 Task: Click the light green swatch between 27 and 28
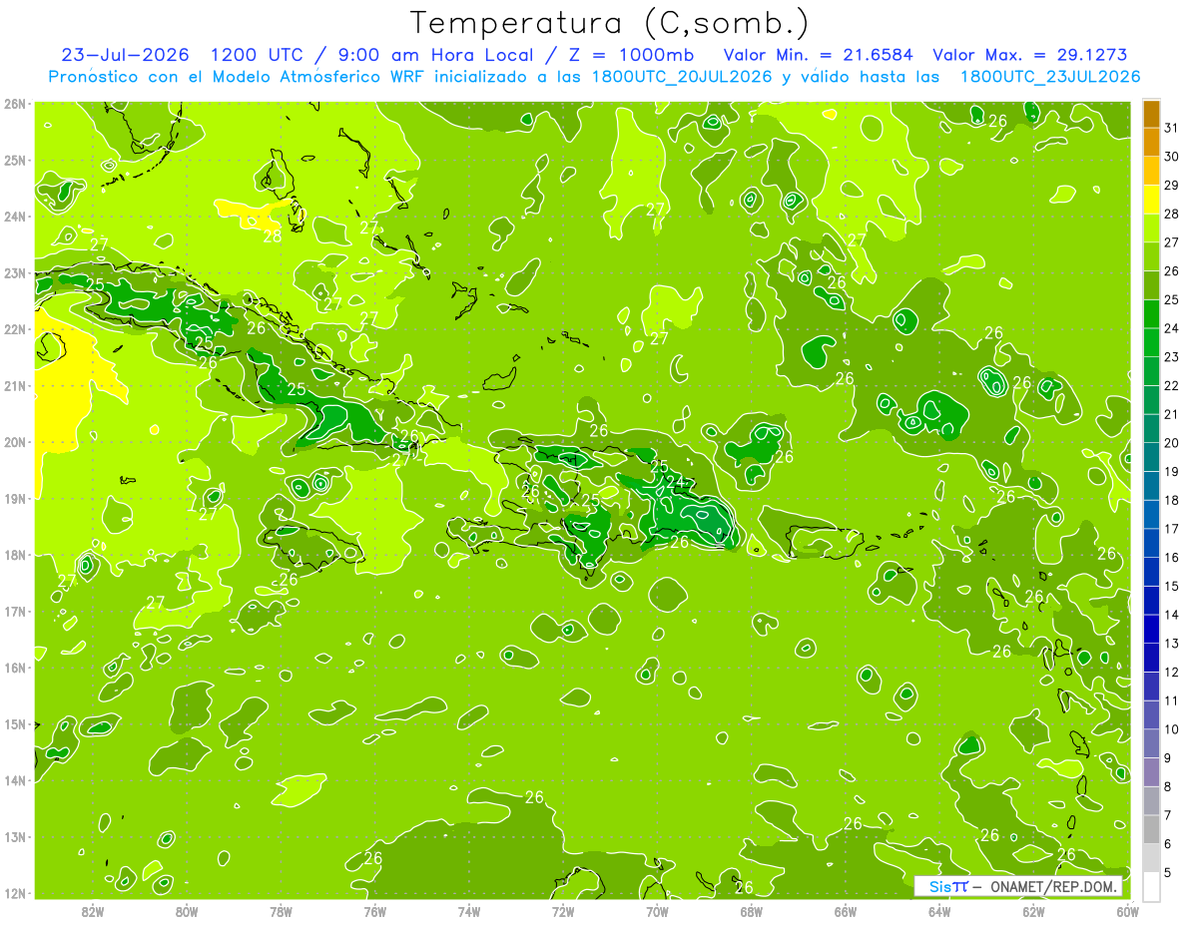pos(1151,228)
